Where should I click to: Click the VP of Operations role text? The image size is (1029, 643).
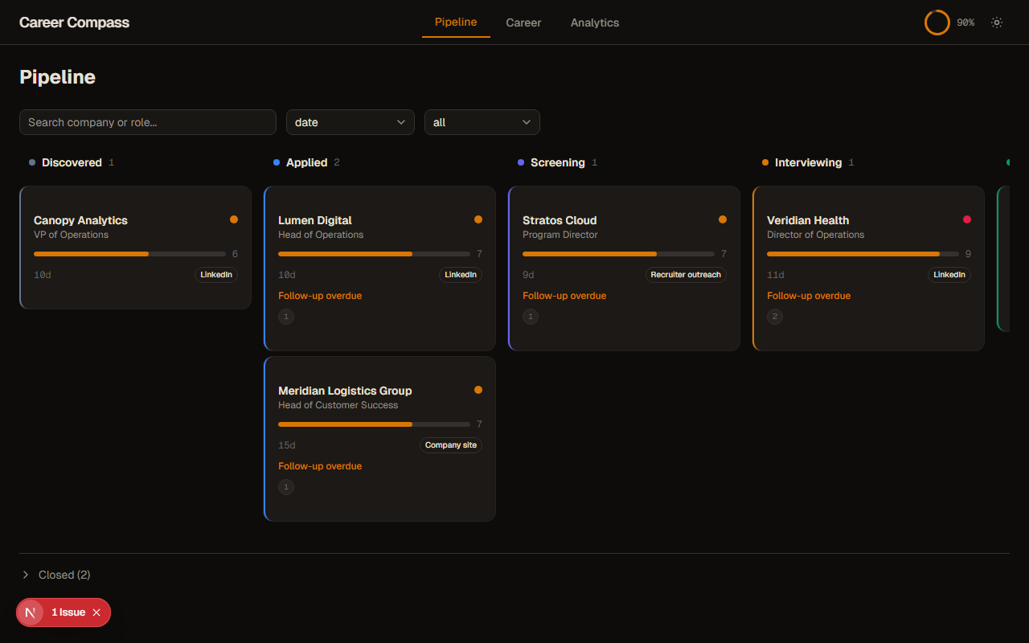coord(71,235)
